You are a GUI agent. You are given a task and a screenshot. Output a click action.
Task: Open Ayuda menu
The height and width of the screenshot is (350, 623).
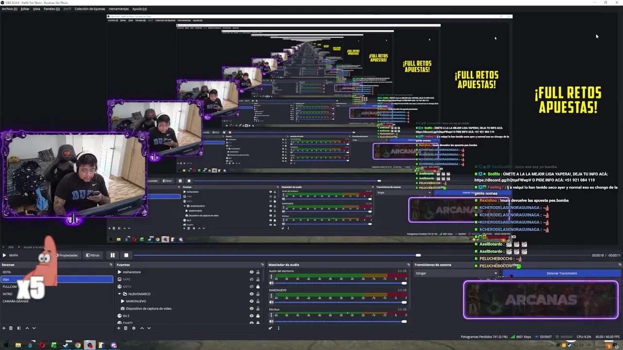pyautogui.click(x=140, y=9)
